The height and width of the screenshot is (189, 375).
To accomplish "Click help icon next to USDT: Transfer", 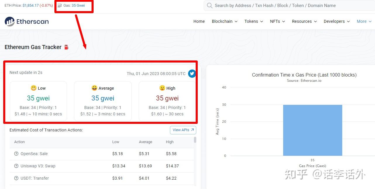I will [16, 178].
